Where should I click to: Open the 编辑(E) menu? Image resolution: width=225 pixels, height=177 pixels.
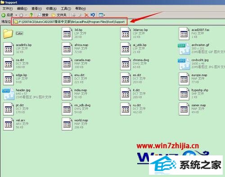coord(22,9)
